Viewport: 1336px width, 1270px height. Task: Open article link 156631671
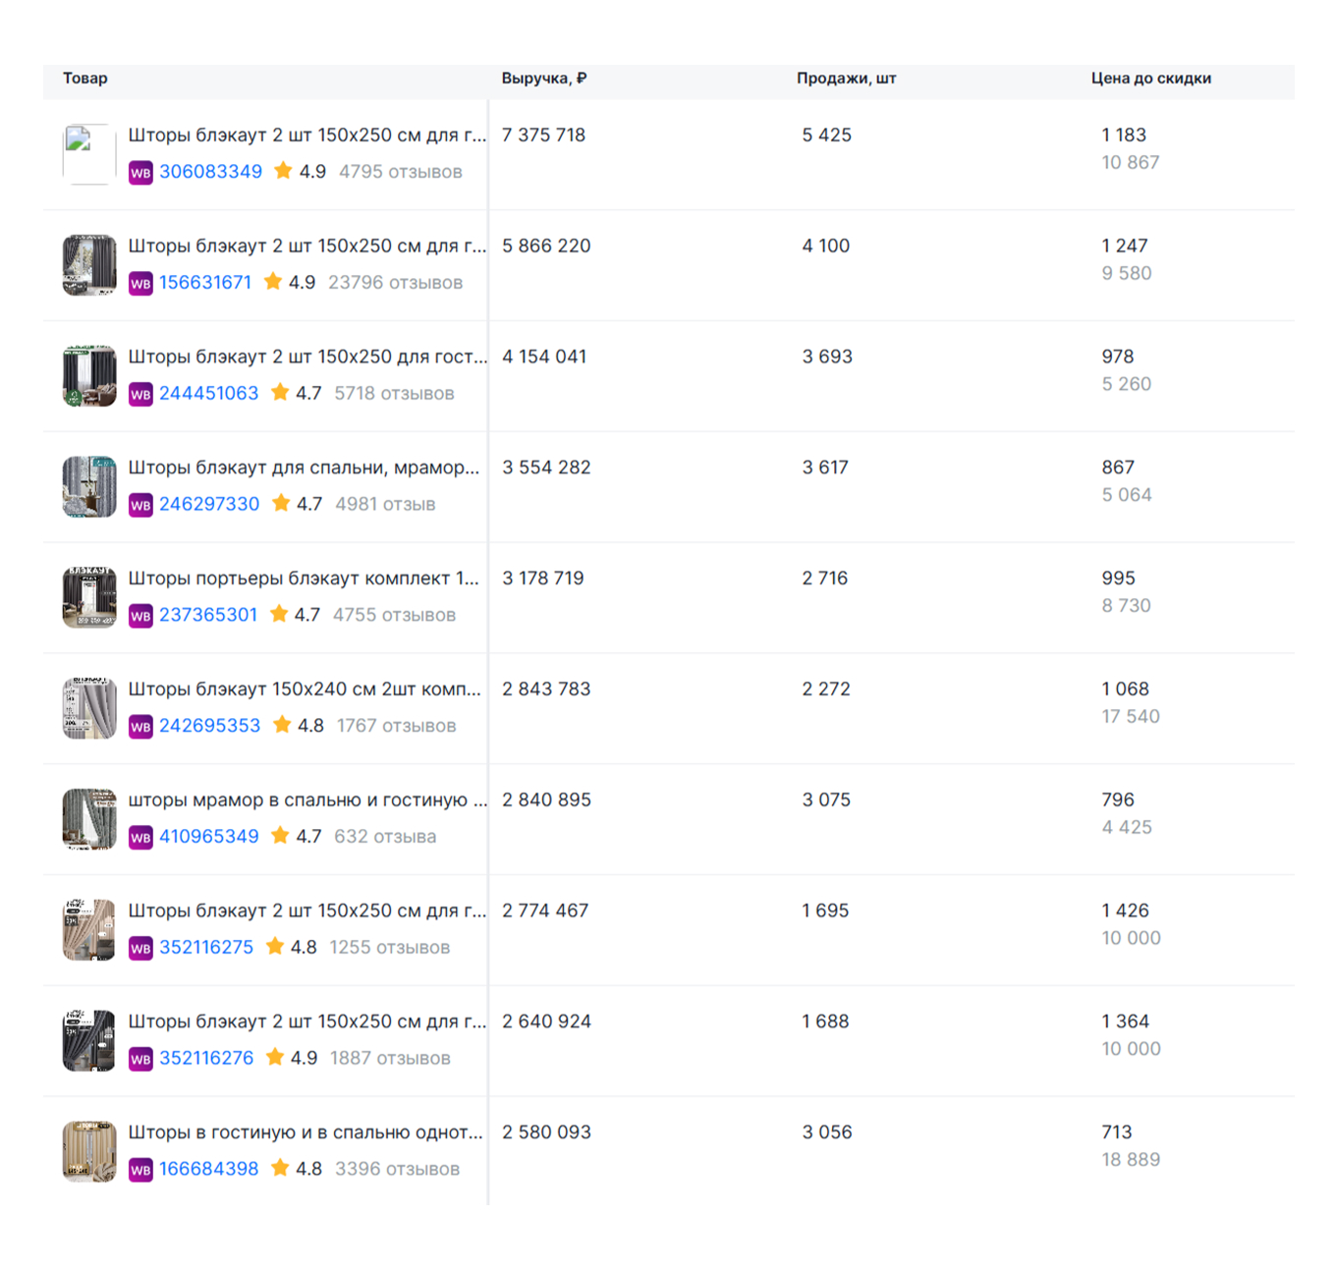pos(205,283)
